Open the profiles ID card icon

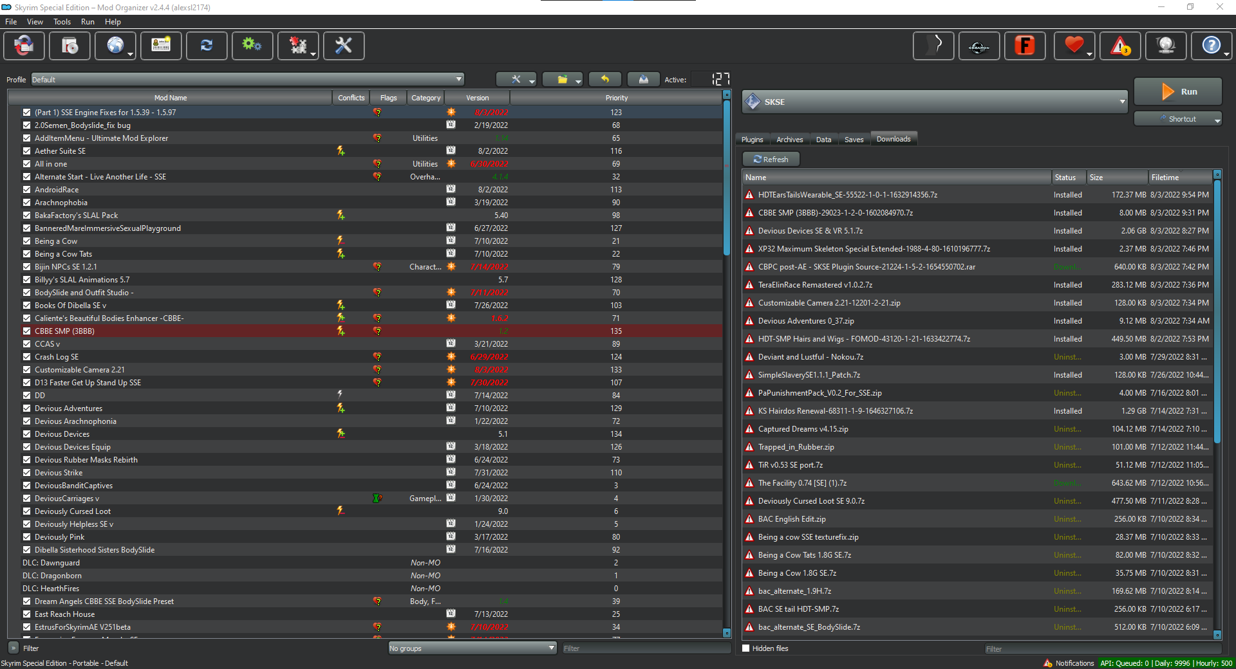point(161,46)
